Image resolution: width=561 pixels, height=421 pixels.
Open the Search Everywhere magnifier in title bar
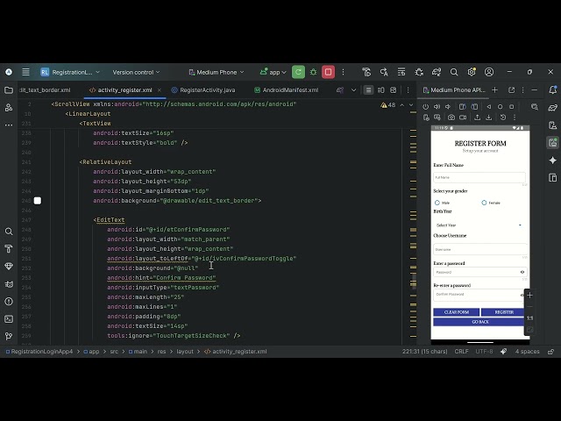454,72
